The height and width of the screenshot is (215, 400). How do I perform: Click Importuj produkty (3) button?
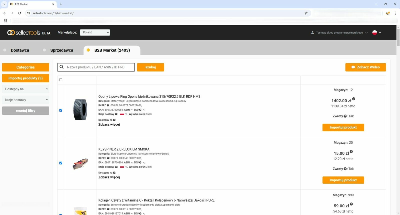click(25, 78)
